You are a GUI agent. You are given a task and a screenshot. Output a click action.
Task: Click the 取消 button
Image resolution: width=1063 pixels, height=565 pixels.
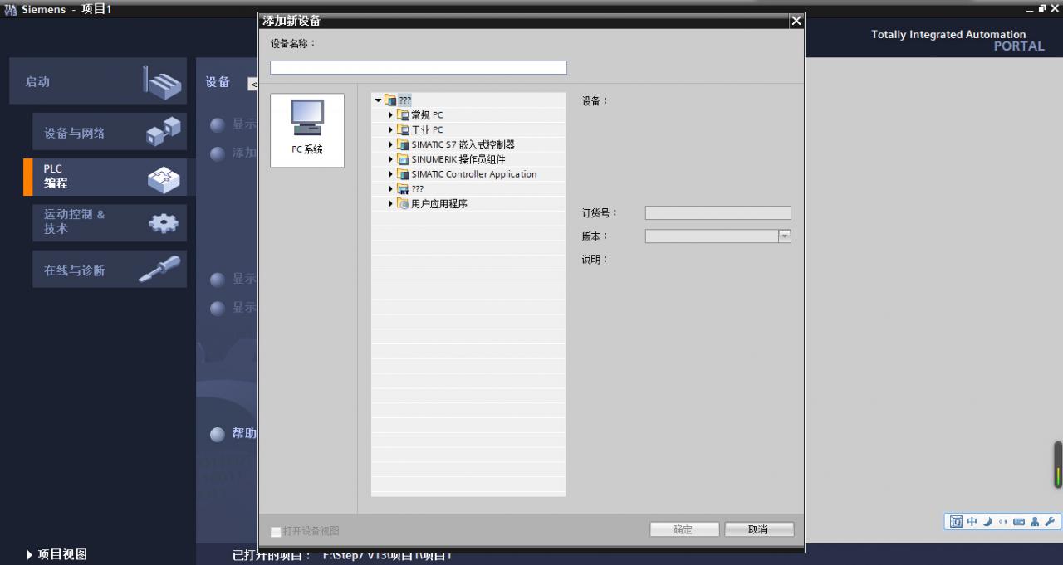759,529
